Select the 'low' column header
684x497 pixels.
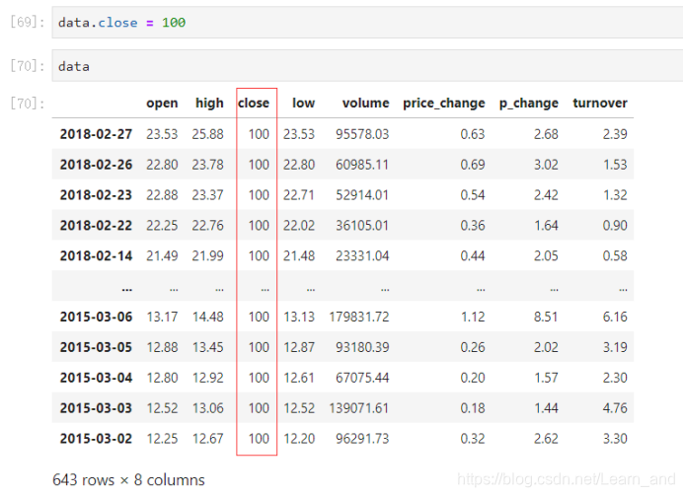[303, 104]
